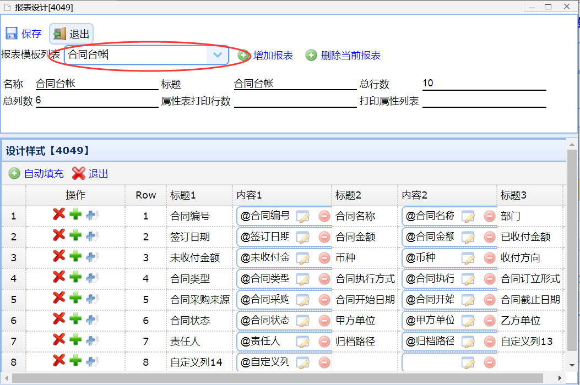580x385 pixels.
Task: Clear @合同编号 content with red minus
Action: (324, 216)
